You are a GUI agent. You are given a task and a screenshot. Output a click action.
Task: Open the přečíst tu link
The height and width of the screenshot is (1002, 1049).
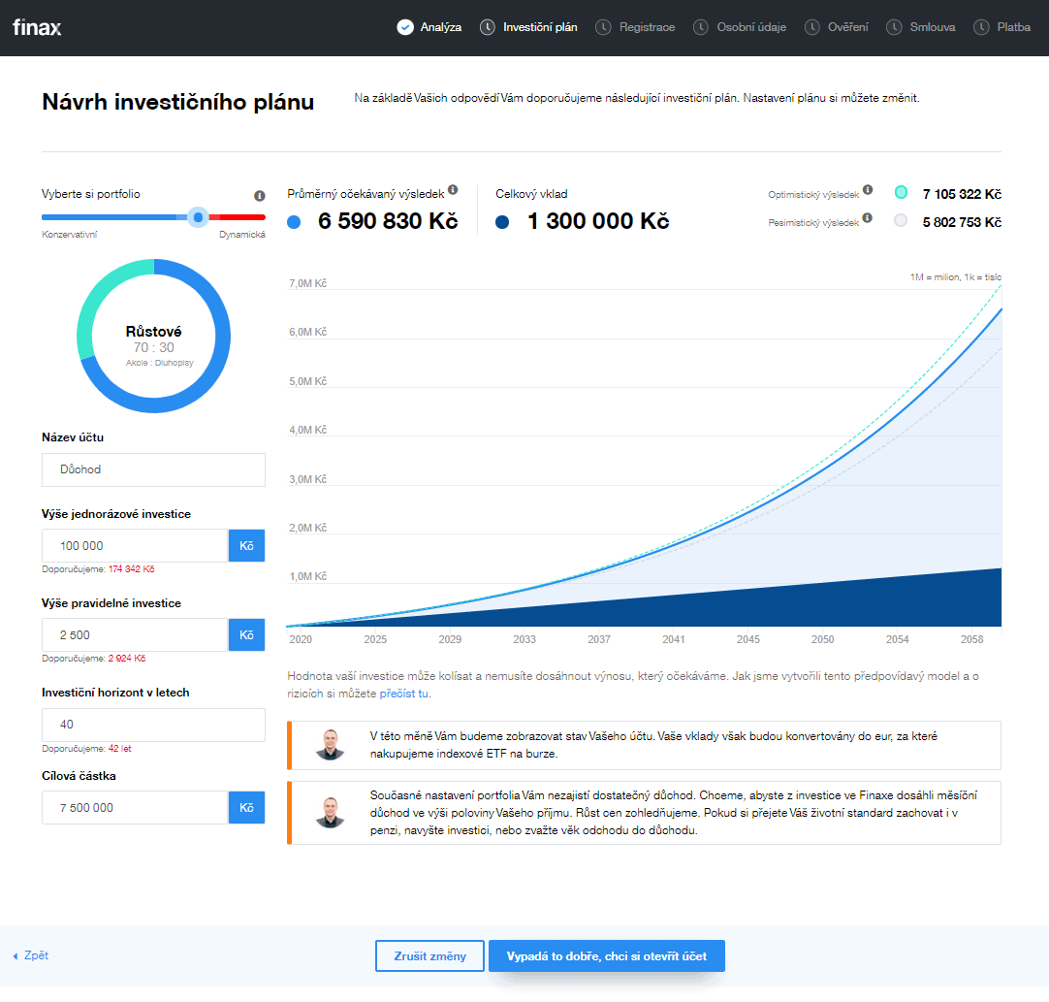(x=404, y=694)
